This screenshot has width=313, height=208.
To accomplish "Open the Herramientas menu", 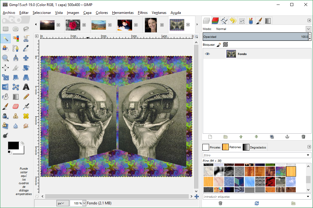I will tap(123, 13).
